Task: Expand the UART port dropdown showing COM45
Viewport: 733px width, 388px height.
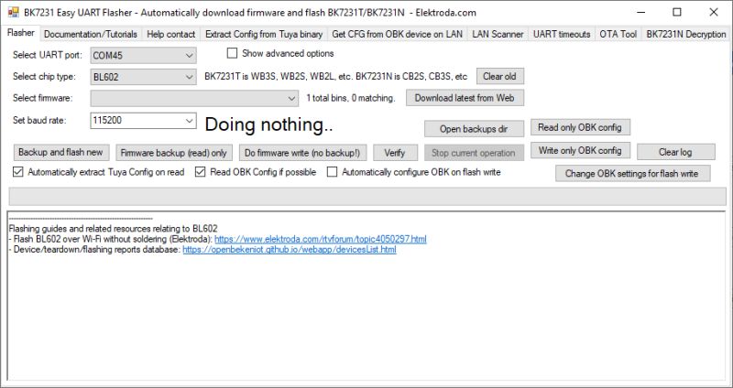Action: pos(143,56)
